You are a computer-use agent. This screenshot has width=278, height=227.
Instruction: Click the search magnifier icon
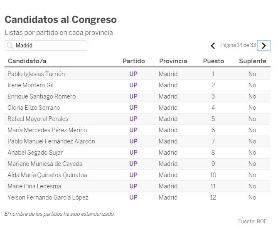click(10, 46)
